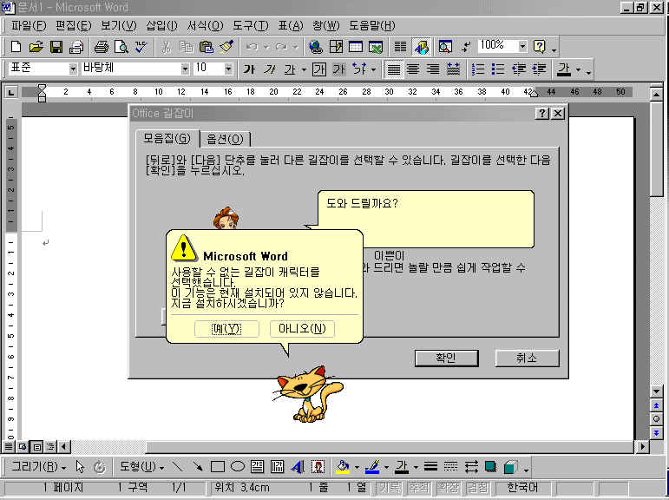Viewport: 669px width, 500px height.
Task: Open the 서식(O) menu
Action: [x=205, y=26]
